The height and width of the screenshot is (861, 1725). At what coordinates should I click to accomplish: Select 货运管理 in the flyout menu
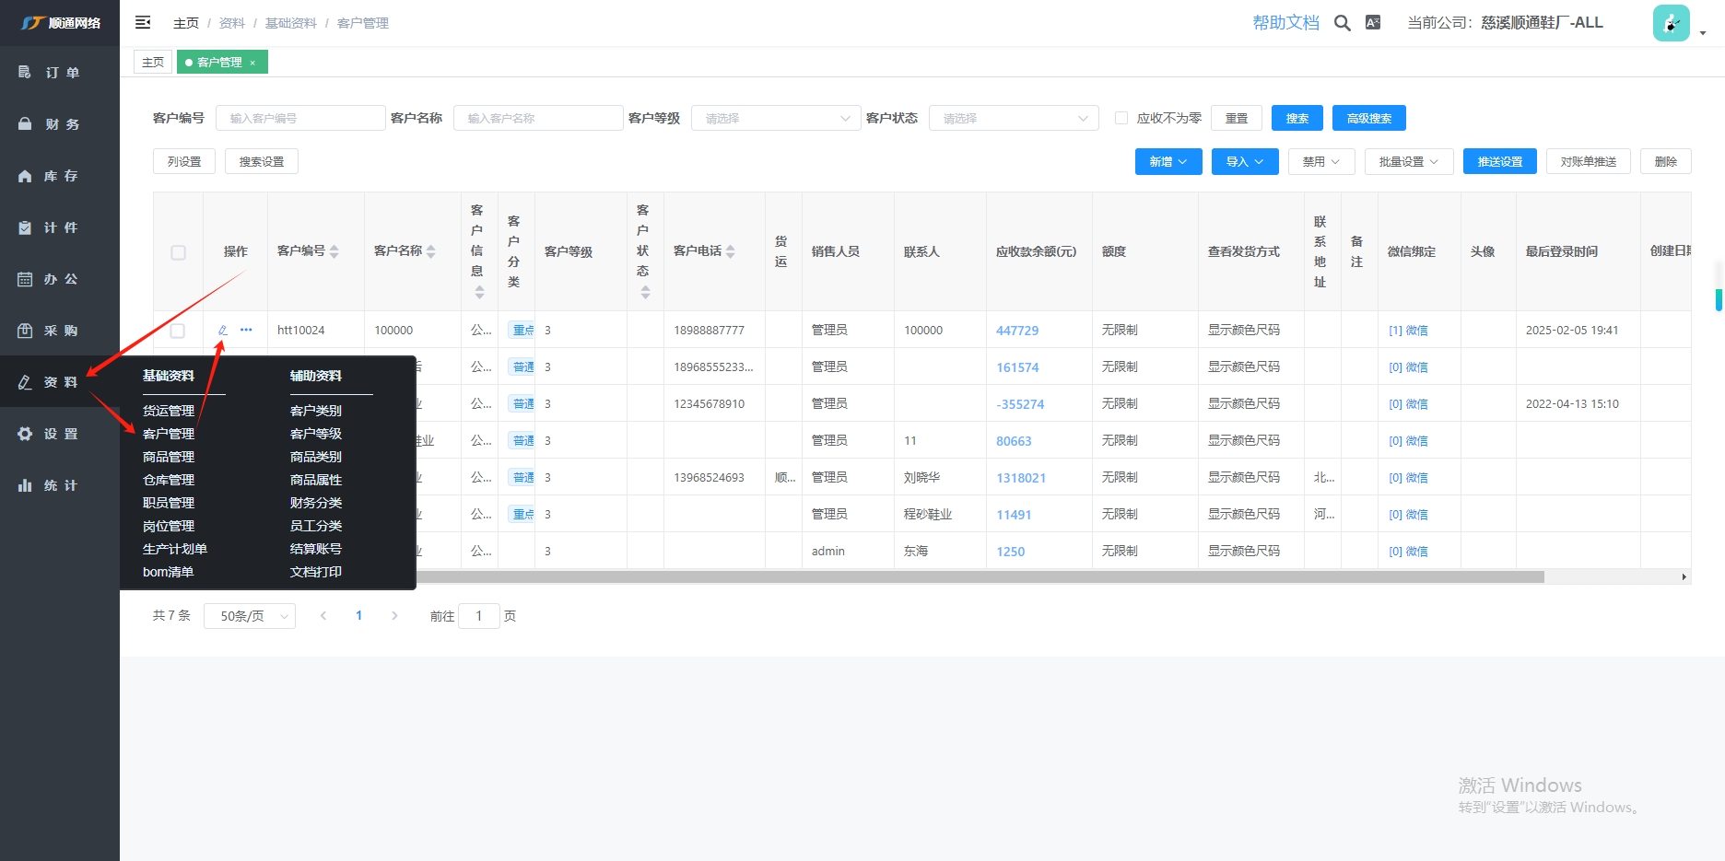point(169,411)
